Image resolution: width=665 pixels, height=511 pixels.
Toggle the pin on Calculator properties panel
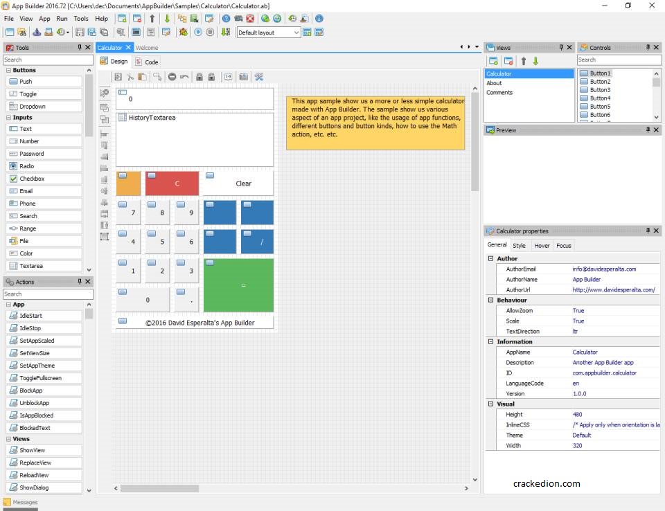(x=648, y=231)
